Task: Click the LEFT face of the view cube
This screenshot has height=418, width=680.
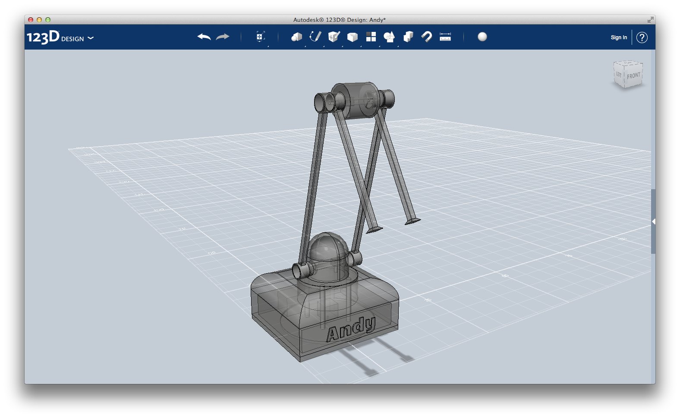Action: (619, 75)
